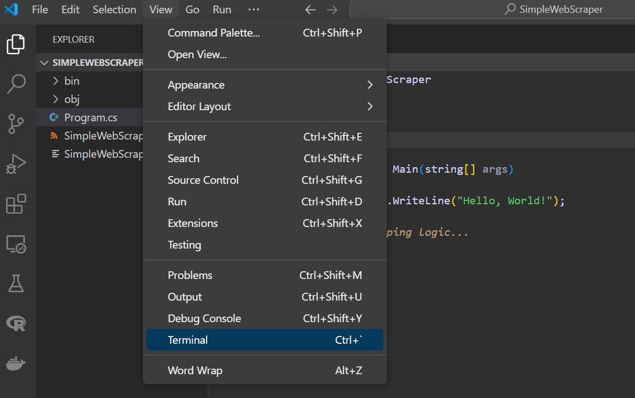635x398 pixels.
Task: Expand the obj folder
Action: (x=90, y=99)
